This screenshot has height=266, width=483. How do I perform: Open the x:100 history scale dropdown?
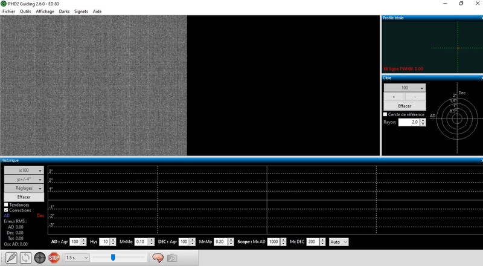[24, 170]
